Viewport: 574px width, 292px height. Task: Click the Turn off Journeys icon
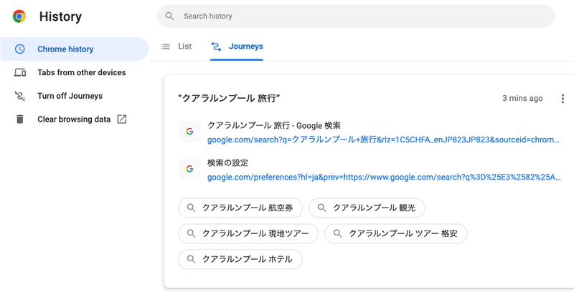(x=20, y=96)
